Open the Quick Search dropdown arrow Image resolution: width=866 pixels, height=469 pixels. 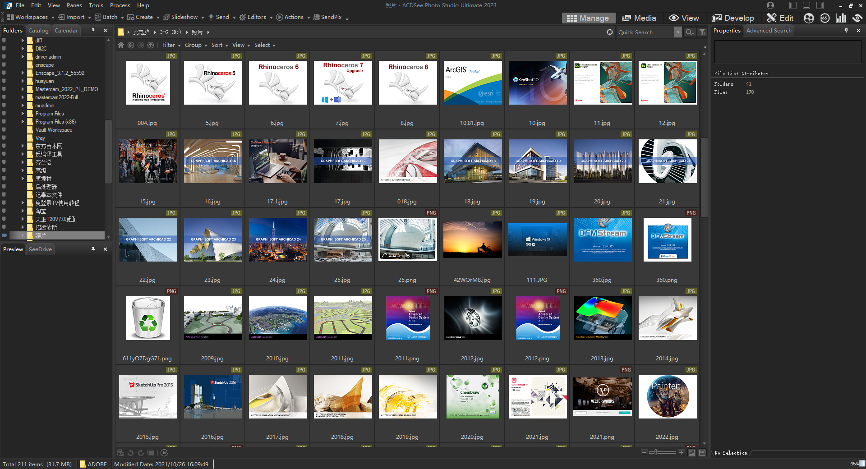click(x=677, y=32)
